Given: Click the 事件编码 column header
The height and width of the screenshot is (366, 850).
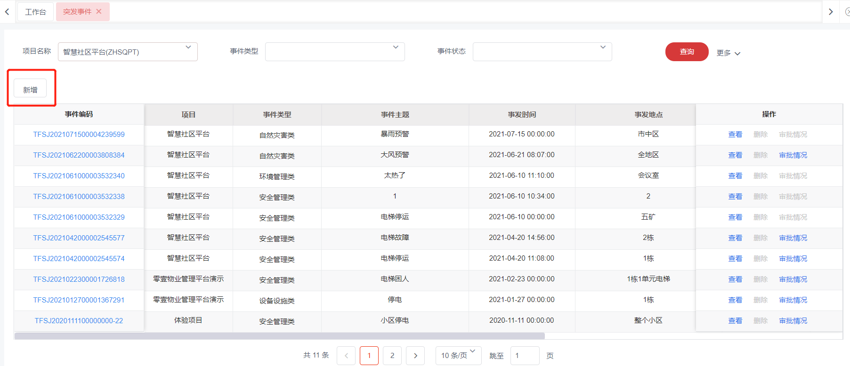Looking at the screenshot, I should coord(79,114).
